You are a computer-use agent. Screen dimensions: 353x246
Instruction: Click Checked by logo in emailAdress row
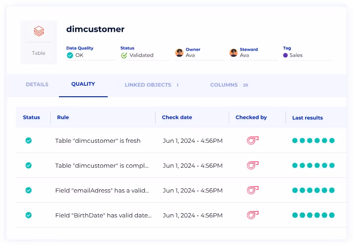[253, 190]
